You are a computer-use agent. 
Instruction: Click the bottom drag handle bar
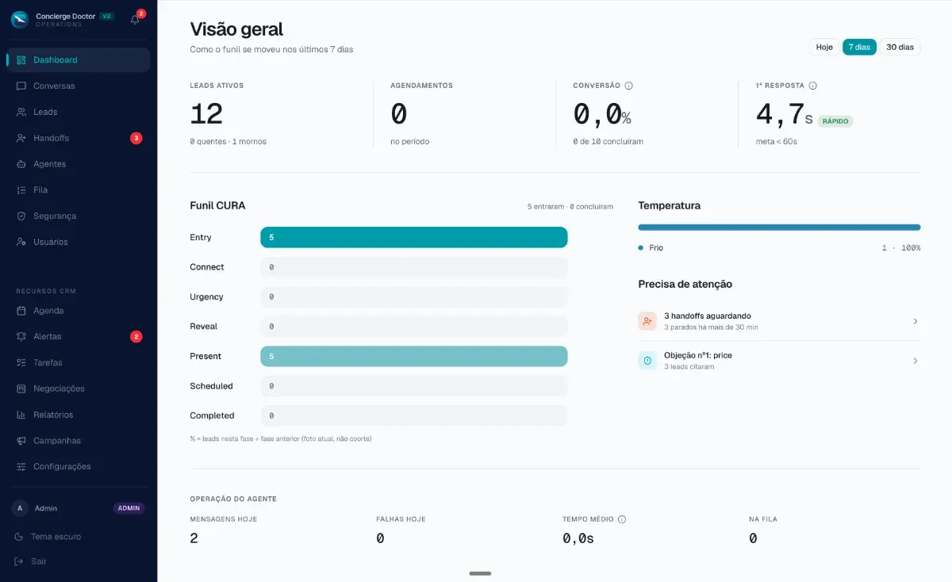[x=480, y=573]
